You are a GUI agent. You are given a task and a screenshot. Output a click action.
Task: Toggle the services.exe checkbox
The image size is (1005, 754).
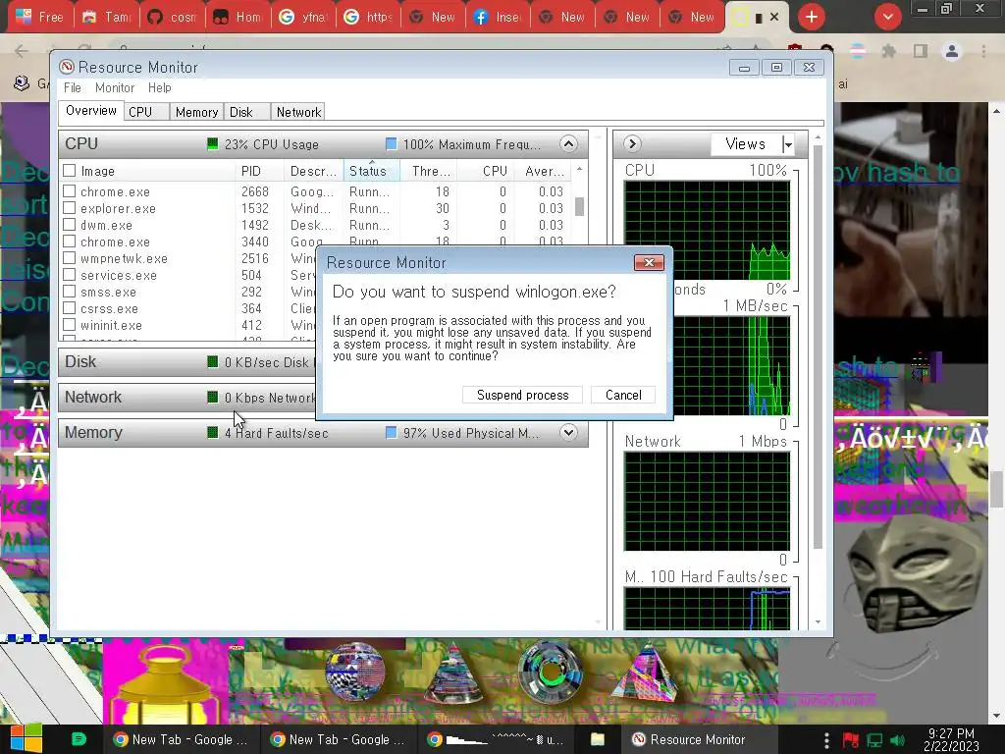click(x=70, y=275)
